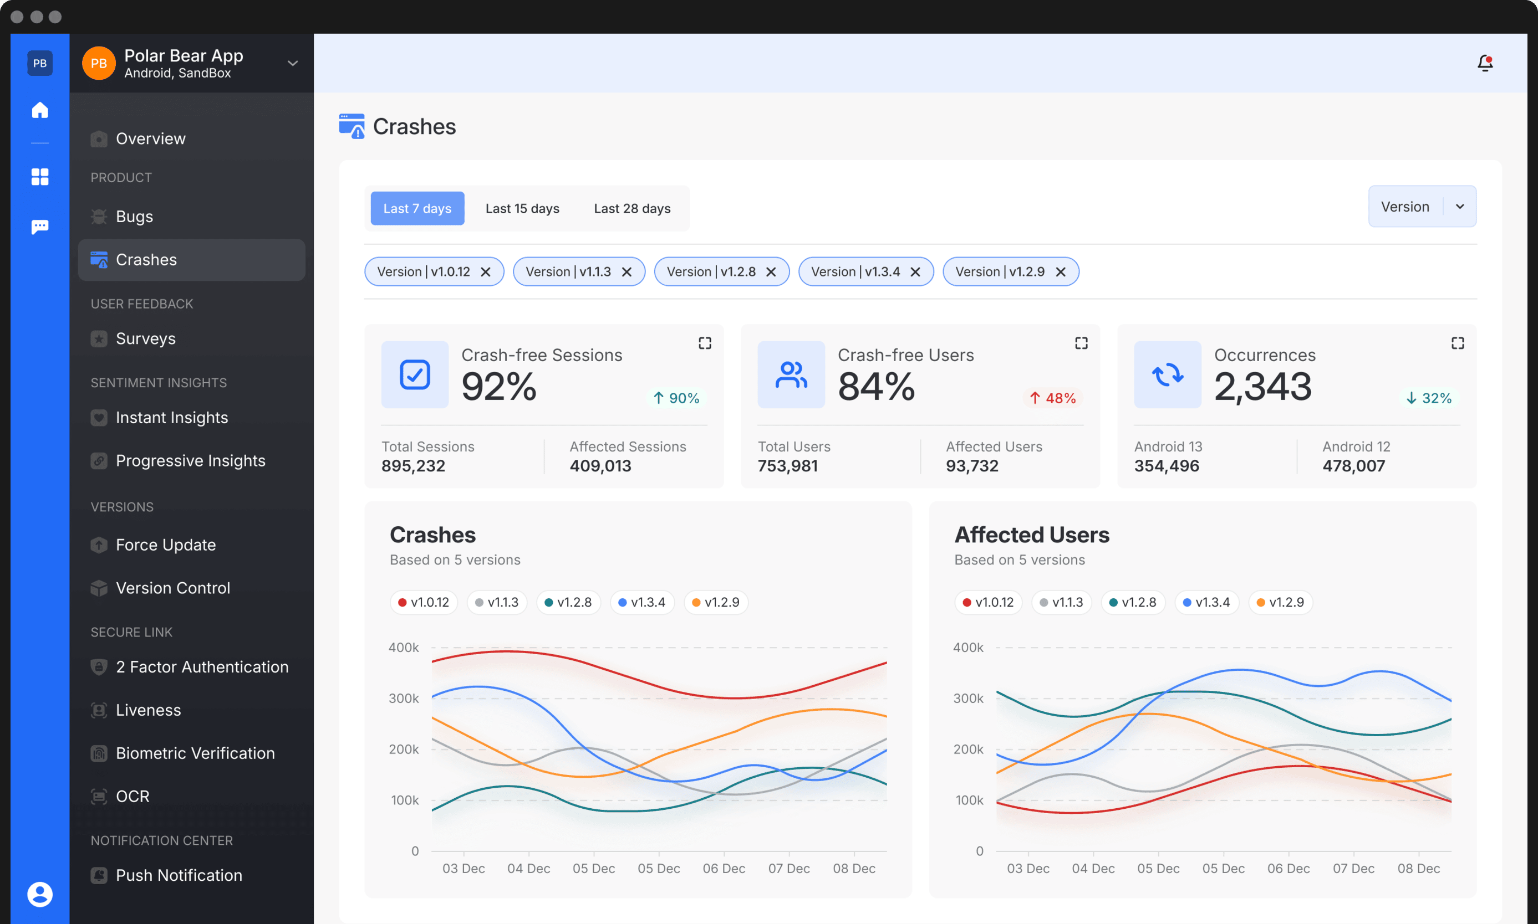Toggle the v1.0.12 legend in Crashes chart
This screenshot has height=924, width=1538.
click(x=423, y=602)
